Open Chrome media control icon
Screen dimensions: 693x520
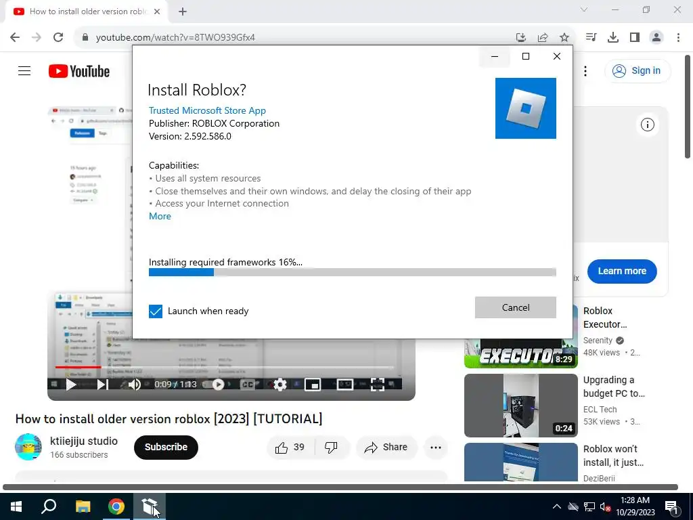pyautogui.click(x=591, y=37)
